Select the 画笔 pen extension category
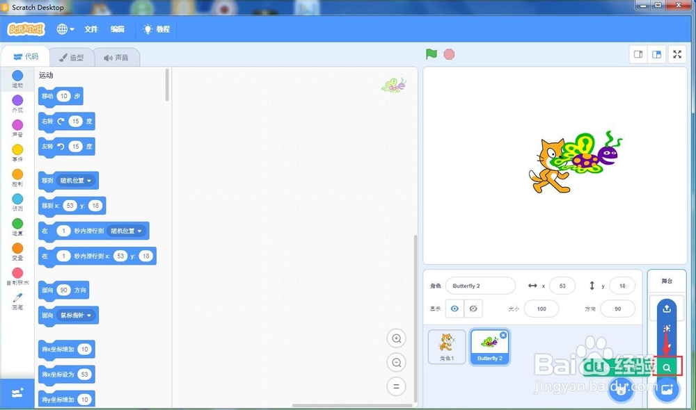Image resolution: width=696 pixels, height=410 pixels. click(17, 302)
